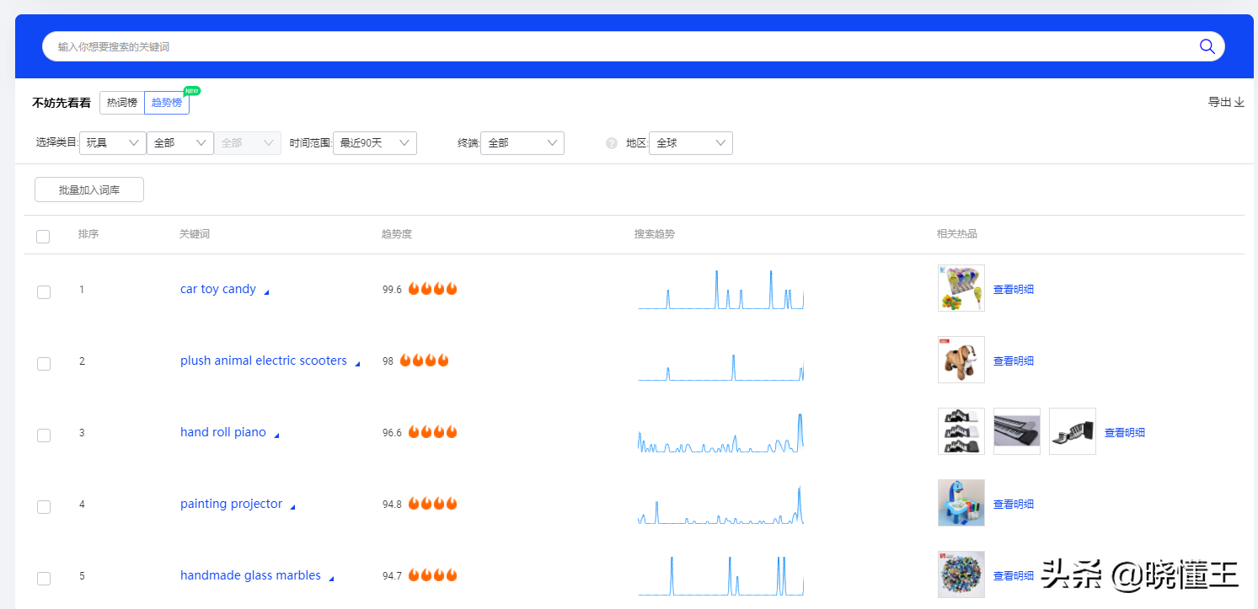This screenshot has width=1258, height=609.
Task: Open the car toy candy keyword link
Action: (218, 289)
